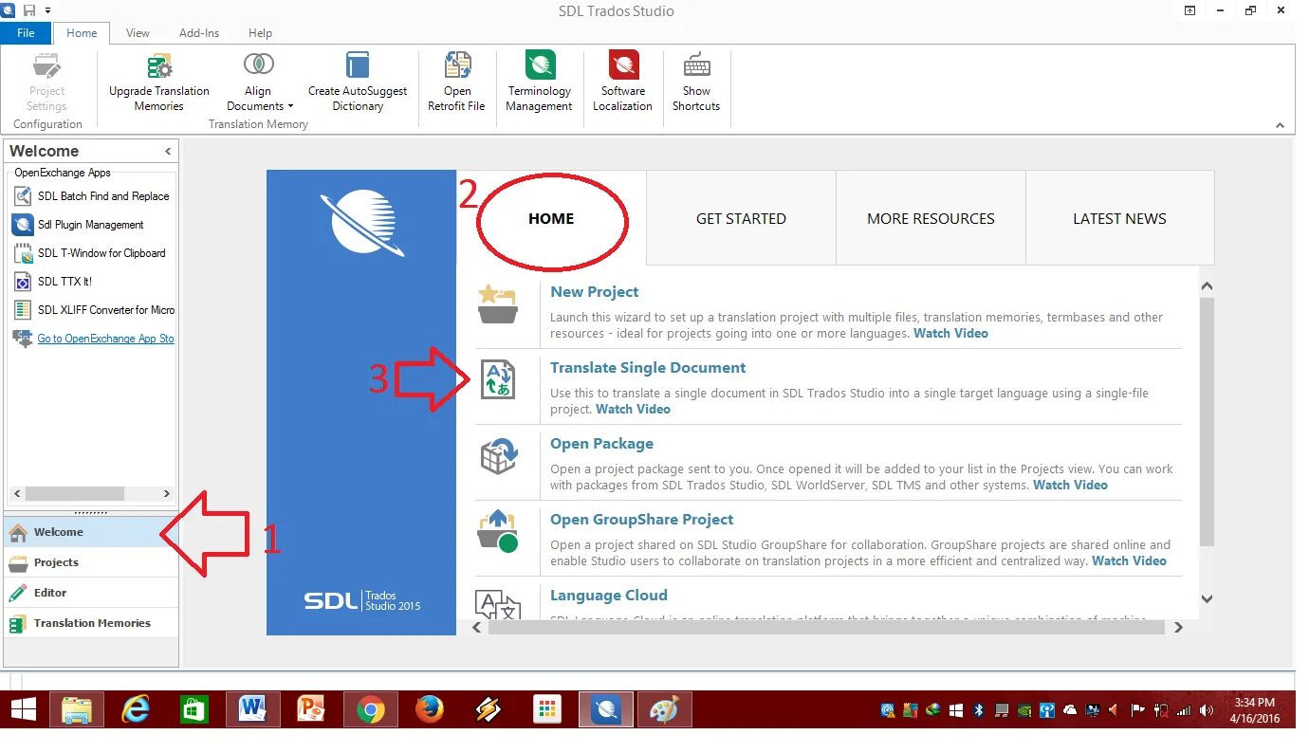Image resolution: width=1309 pixels, height=753 pixels.
Task: Open the Quick Access Toolbar customize arrow
Action: (47, 10)
